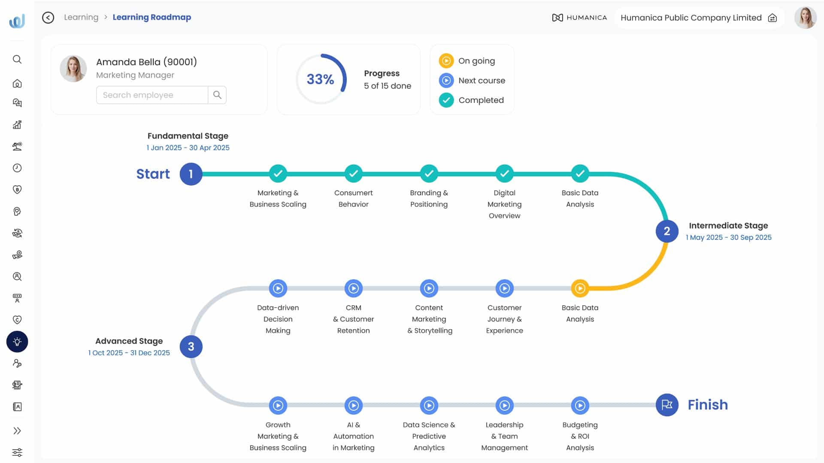Select the Home icon in the sidebar
Screen dimensions: 824x463
coord(17,84)
